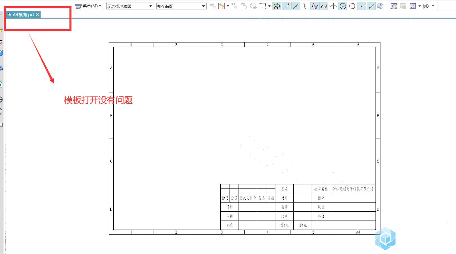This screenshot has width=456, height=254.
Task: Toggle Midpoint snap
Action: coord(296,6)
